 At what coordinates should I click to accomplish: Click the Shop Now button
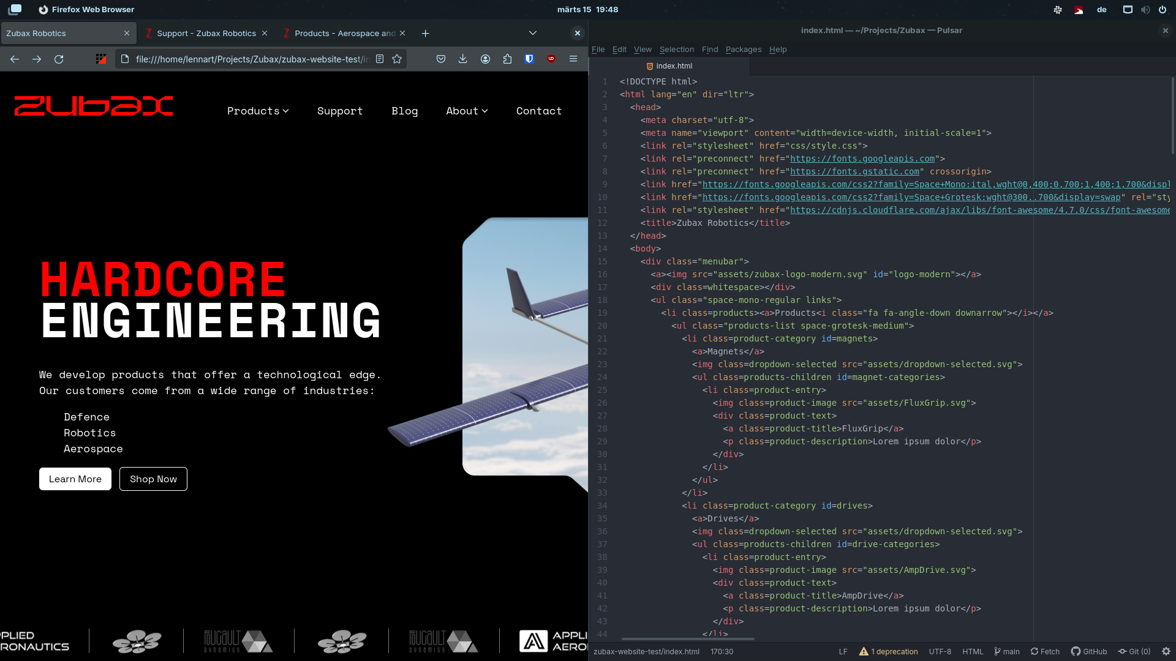click(x=153, y=479)
